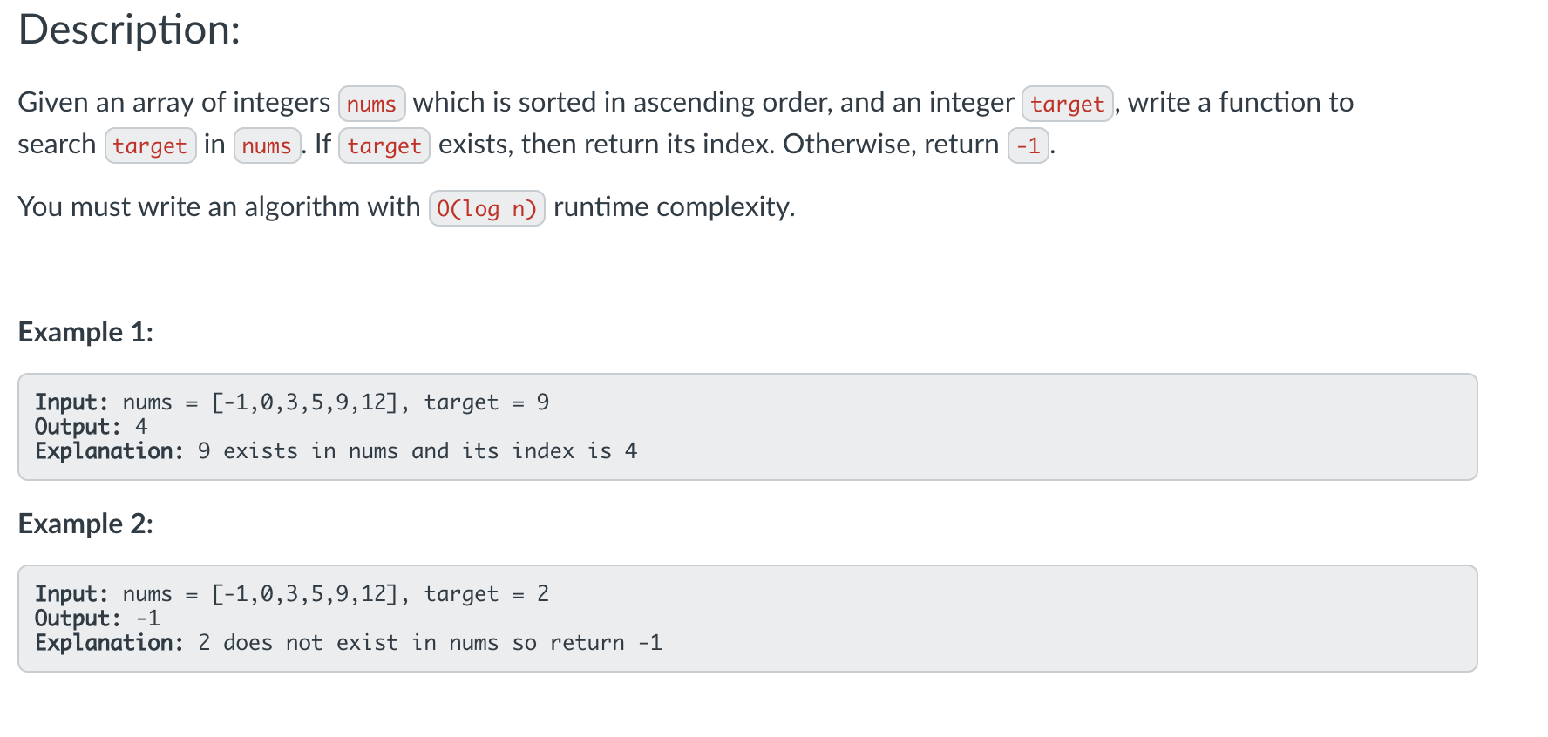Click the Example 2 Output: -1 line
The width and height of the screenshot is (1548, 737).
[98, 619]
